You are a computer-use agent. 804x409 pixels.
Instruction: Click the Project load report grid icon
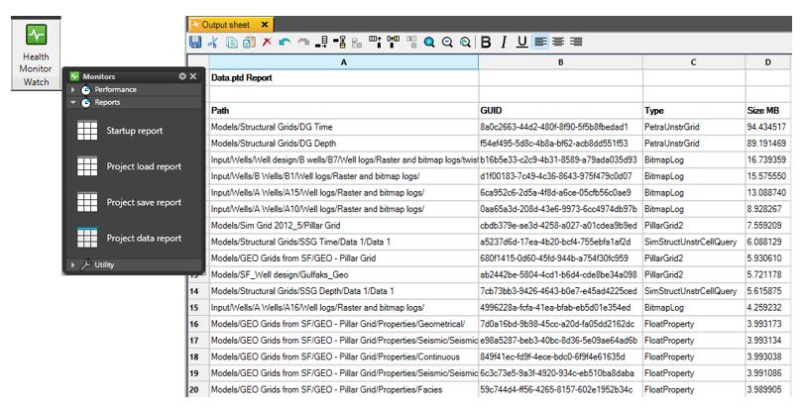click(x=87, y=166)
